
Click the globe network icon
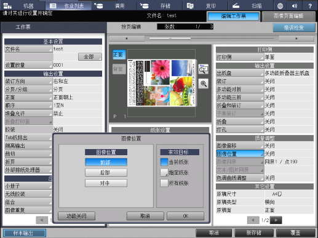[x=280, y=6]
